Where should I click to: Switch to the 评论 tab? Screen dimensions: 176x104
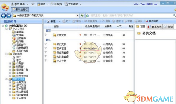coord(168,27)
